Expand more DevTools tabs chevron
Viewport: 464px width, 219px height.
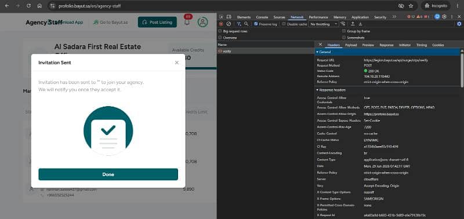pos(394,17)
